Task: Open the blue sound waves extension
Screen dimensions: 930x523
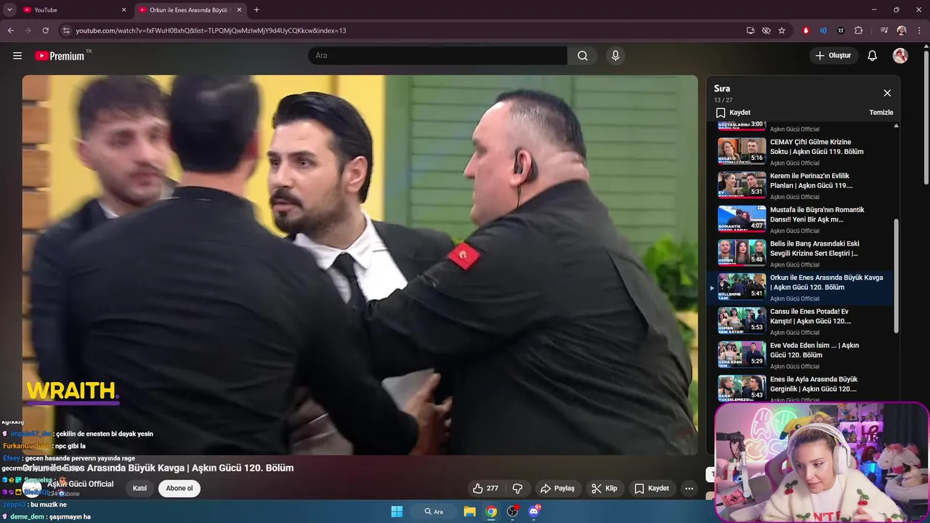Action: [823, 31]
